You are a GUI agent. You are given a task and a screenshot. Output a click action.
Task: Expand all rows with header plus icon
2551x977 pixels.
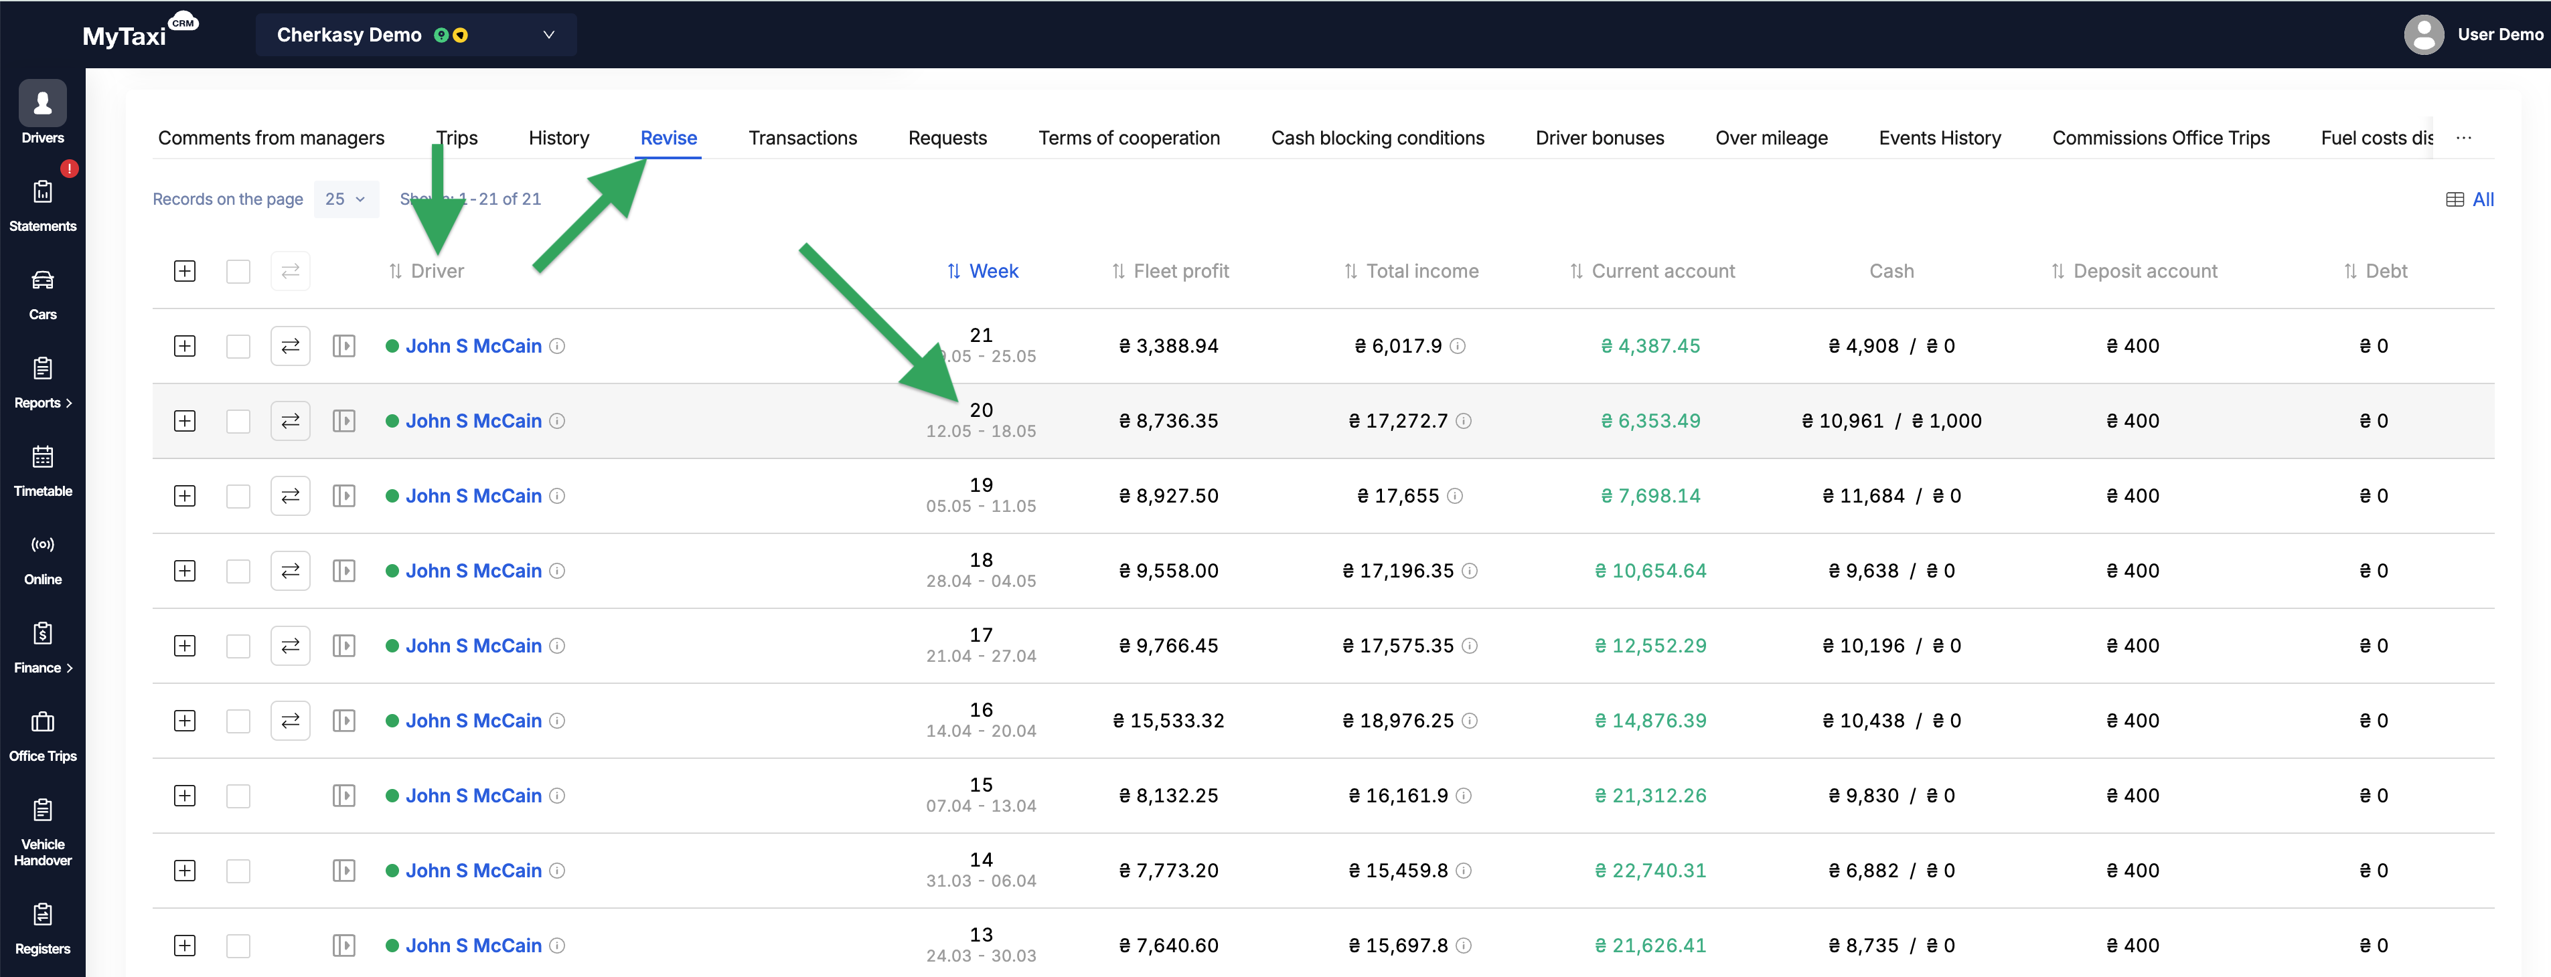[184, 271]
